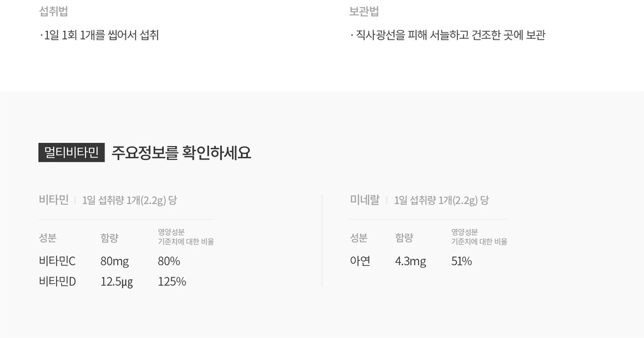Click the 직사광선을 피해 storage instruction text
644x338 pixels.
click(x=449, y=35)
